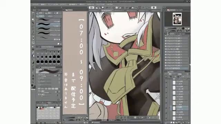This screenshot has width=221, height=124.
Task: Open the History palette menu icon
Action: [166, 34]
